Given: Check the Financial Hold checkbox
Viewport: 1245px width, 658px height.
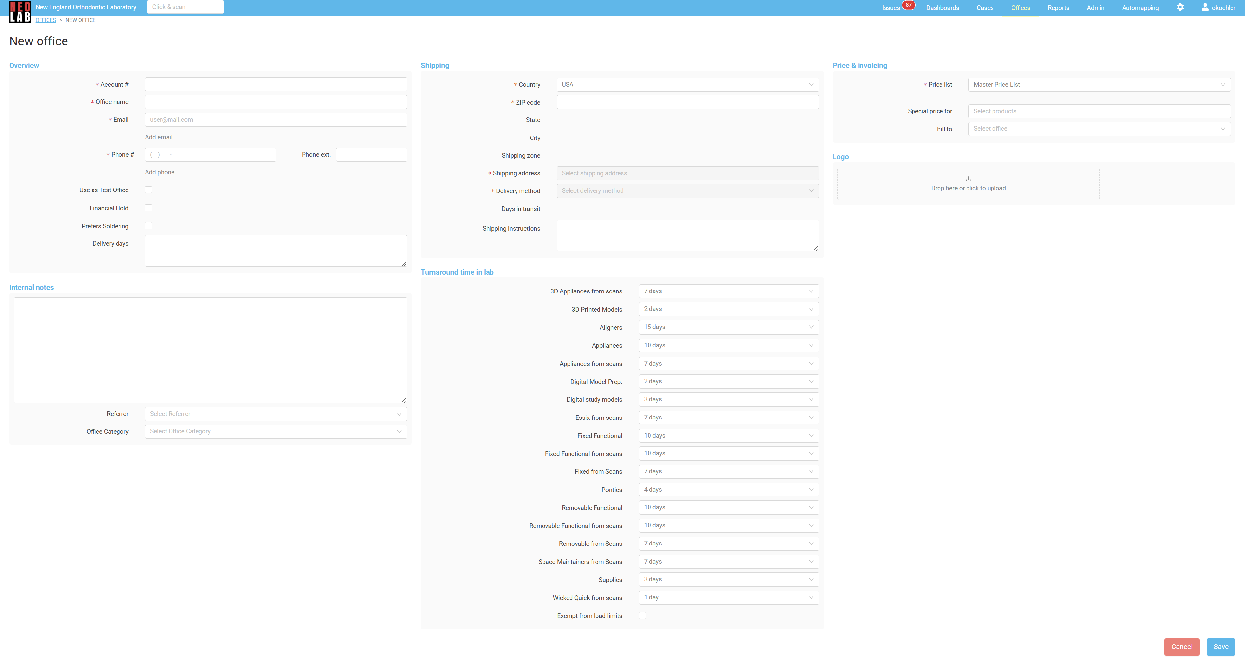Looking at the screenshot, I should [x=148, y=208].
